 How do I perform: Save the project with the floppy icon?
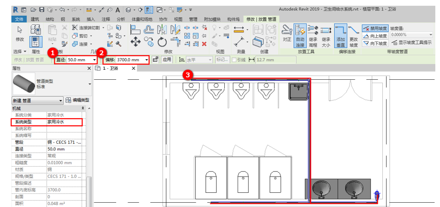tap(41, 10)
